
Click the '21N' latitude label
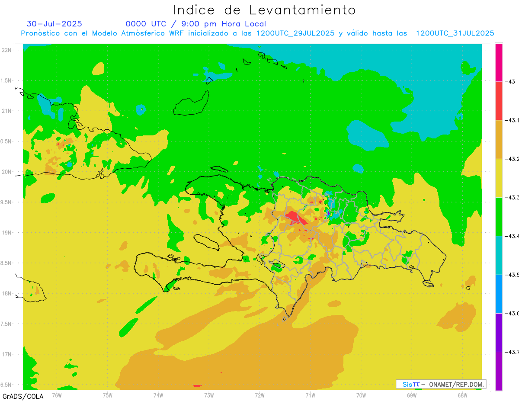click(x=7, y=111)
